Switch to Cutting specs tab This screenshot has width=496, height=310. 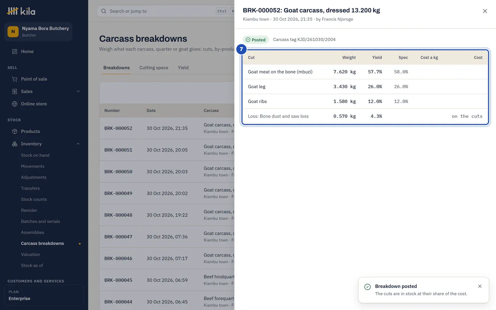154,68
